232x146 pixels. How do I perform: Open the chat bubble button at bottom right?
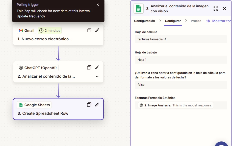[x=221, y=144]
